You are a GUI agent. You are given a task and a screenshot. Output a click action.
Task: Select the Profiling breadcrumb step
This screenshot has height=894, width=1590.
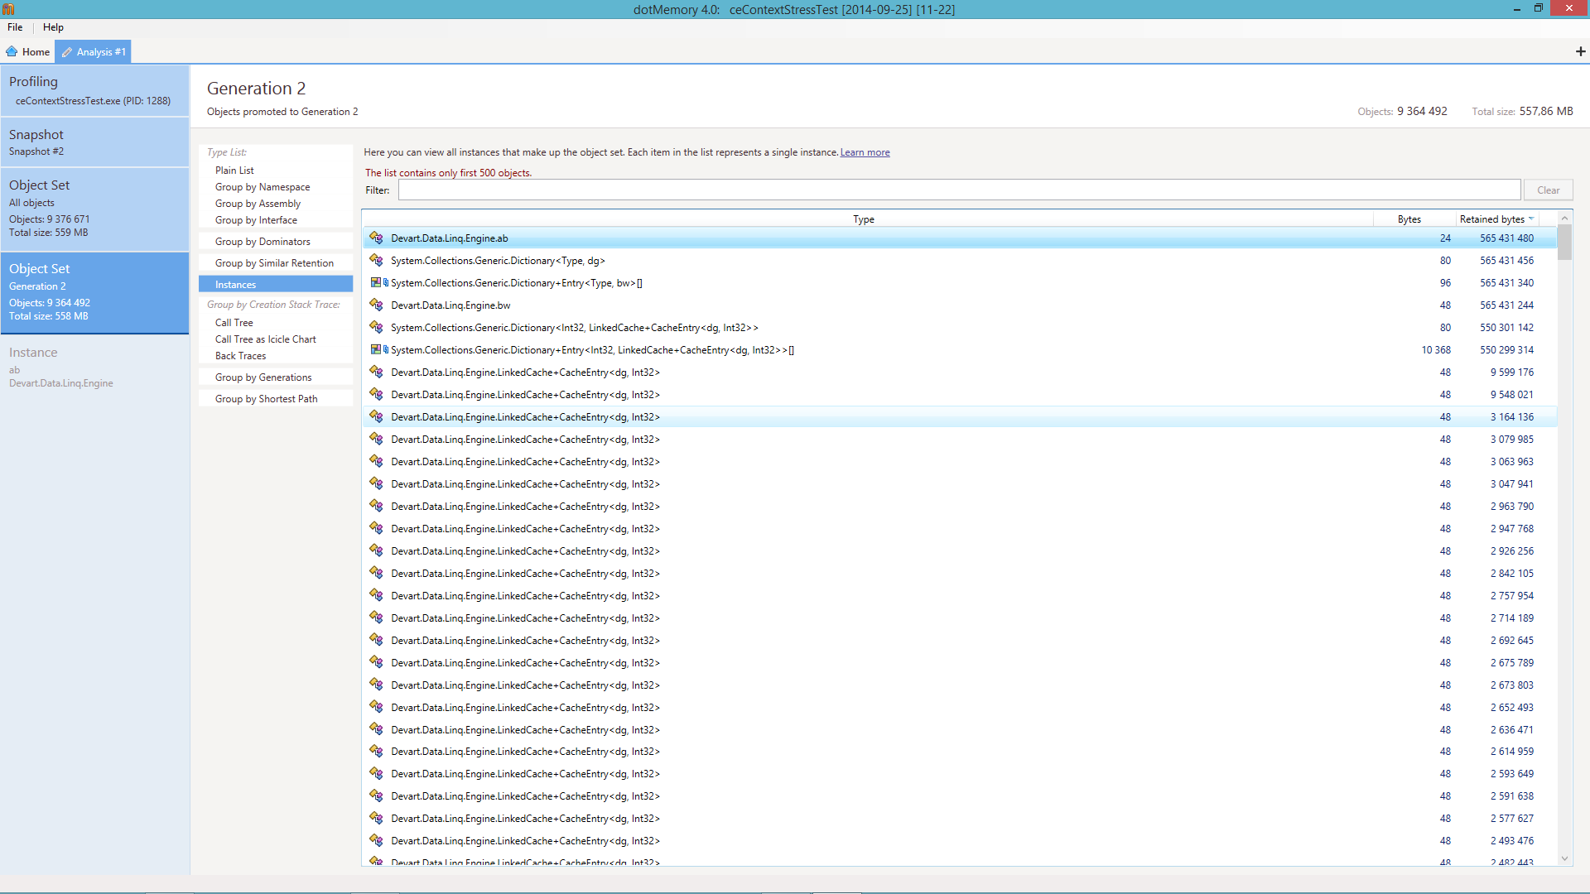(94, 90)
